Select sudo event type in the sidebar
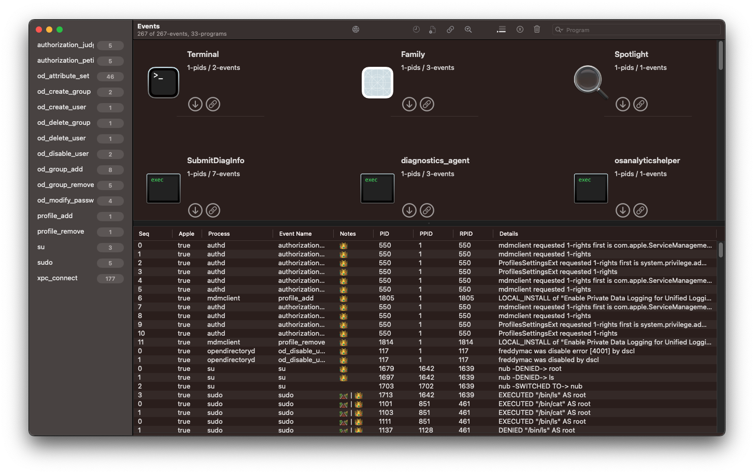 pyautogui.click(x=80, y=263)
